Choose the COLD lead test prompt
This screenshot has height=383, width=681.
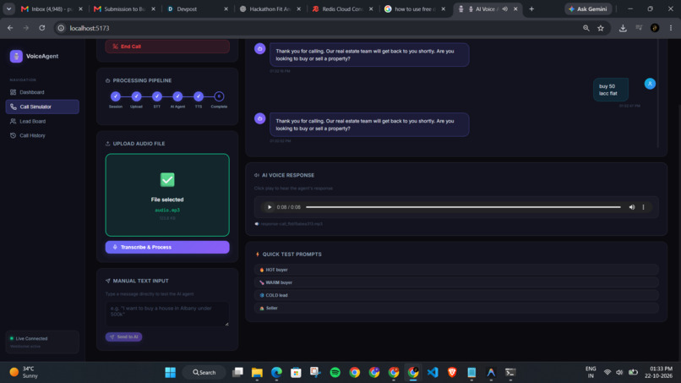tap(456, 295)
